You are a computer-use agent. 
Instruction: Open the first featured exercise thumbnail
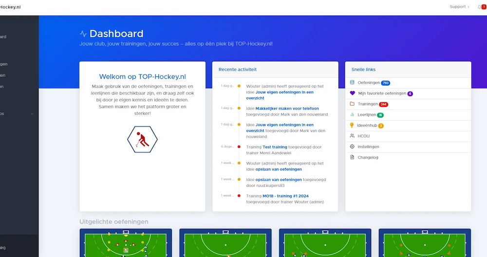pyautogui.click(x=126, y=242)
